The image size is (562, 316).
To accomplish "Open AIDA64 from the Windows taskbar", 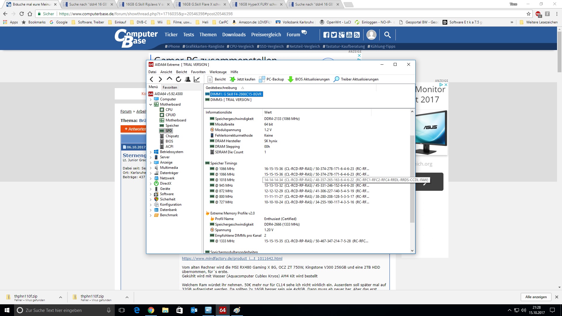I will click(x=222, y=310).
